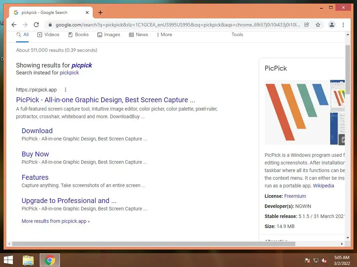Expand the More search categories menu
The width and height of the screenshot is (357, 267).
(x=164, y=35)
